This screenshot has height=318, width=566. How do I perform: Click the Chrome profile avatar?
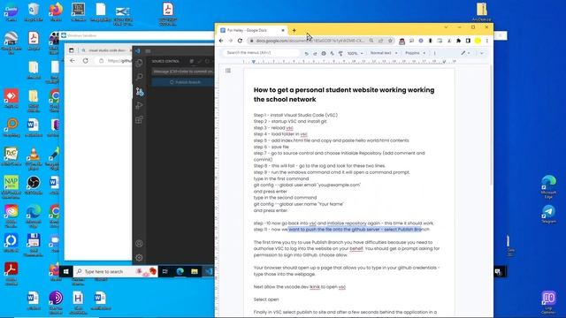(x=478, y=41)
